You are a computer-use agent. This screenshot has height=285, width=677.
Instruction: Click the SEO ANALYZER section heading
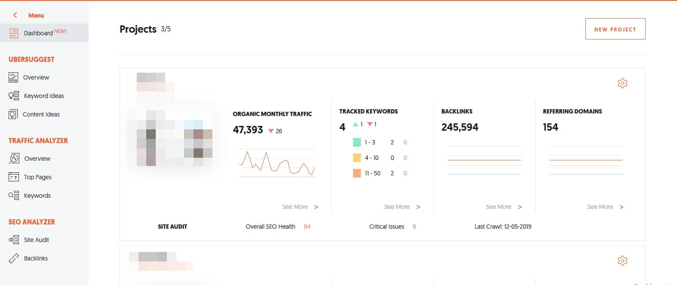(x=32, y=222)
